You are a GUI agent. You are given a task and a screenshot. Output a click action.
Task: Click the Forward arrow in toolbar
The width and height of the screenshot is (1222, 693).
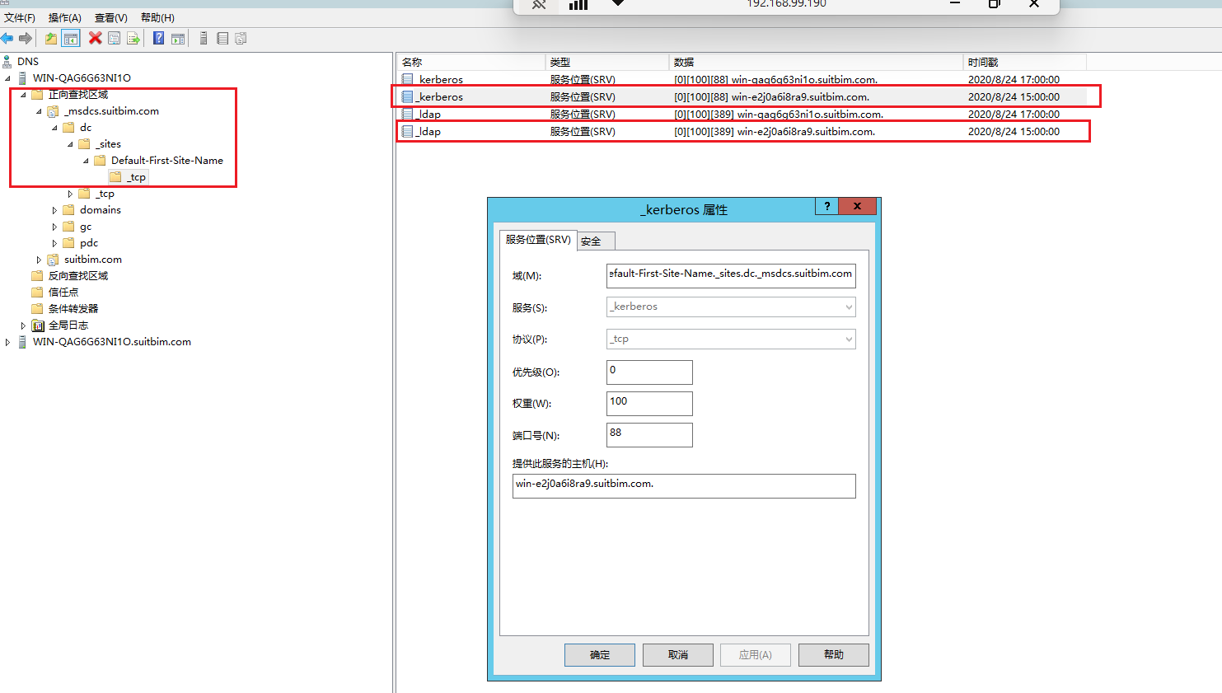coord(26,38)
